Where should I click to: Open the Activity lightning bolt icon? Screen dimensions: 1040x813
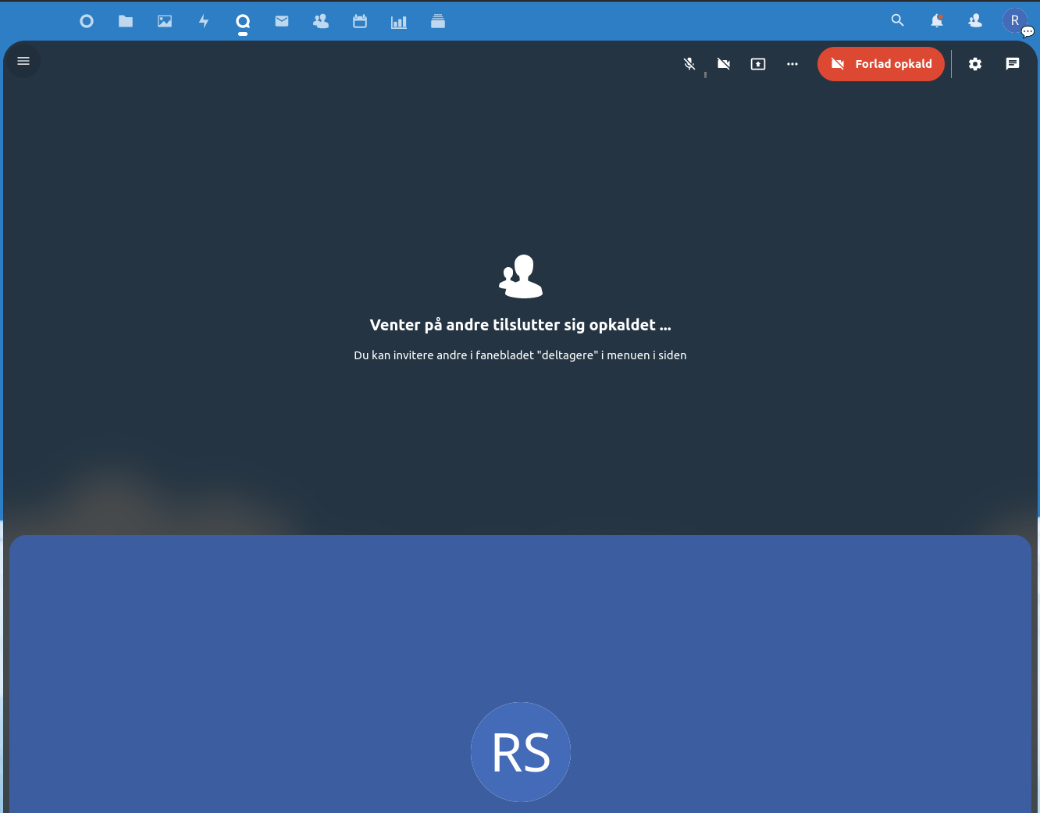click(204, 21)
